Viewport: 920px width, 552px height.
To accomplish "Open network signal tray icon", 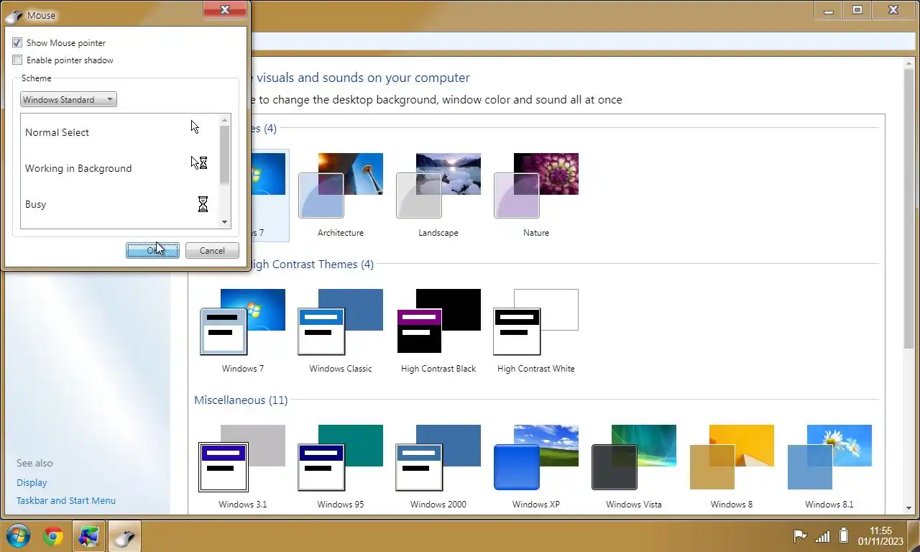I will [822, 536].
